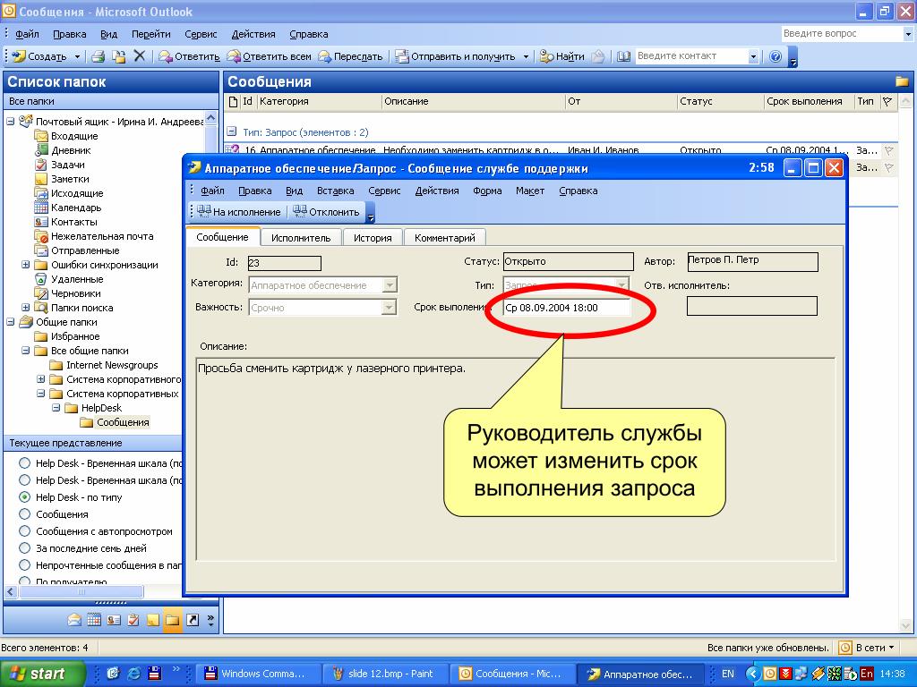917x687 pixels.
Task: Collapse the HelpDesk folder node
Action: [56, 408]
